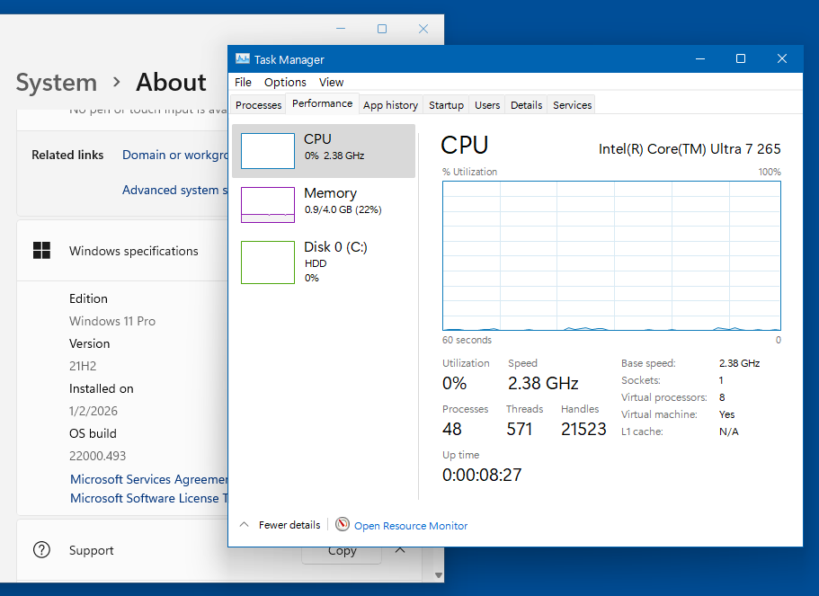Click the Support question mark icon
819x596 pixels.
pyautogui.click(x=41, y=550)
